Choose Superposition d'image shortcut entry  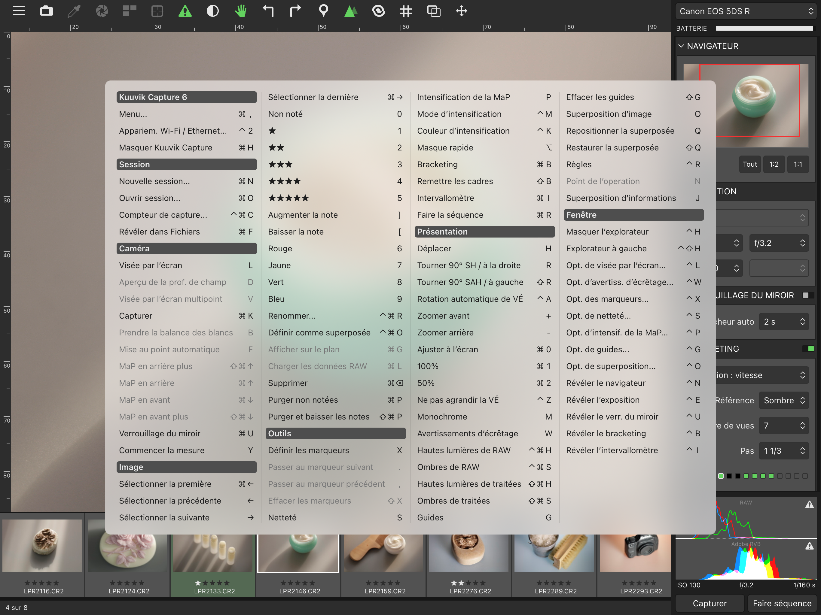pyautogui.click(x=633, y=114)
